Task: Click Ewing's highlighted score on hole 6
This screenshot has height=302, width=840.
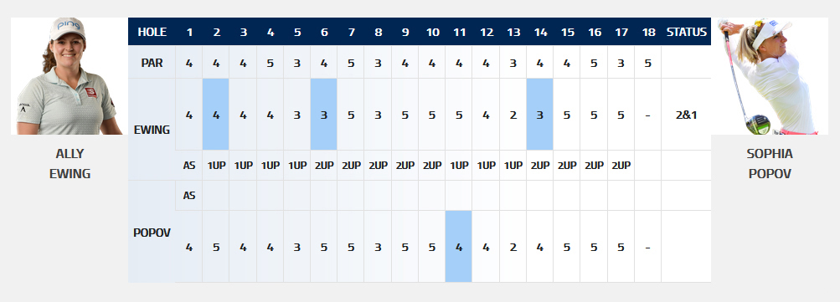Action: point(324,115)
